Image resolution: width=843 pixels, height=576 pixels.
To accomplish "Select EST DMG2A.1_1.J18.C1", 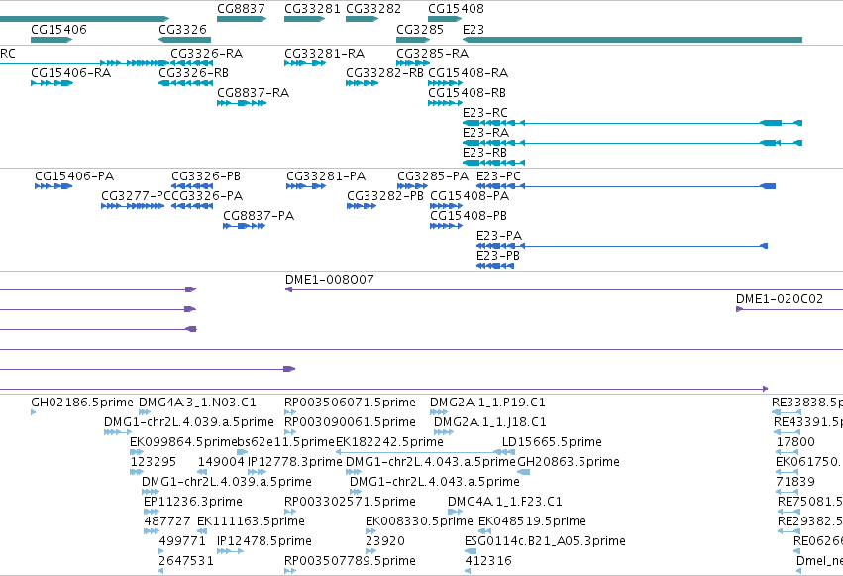I will pyautogui.click(x=444, y=432).
